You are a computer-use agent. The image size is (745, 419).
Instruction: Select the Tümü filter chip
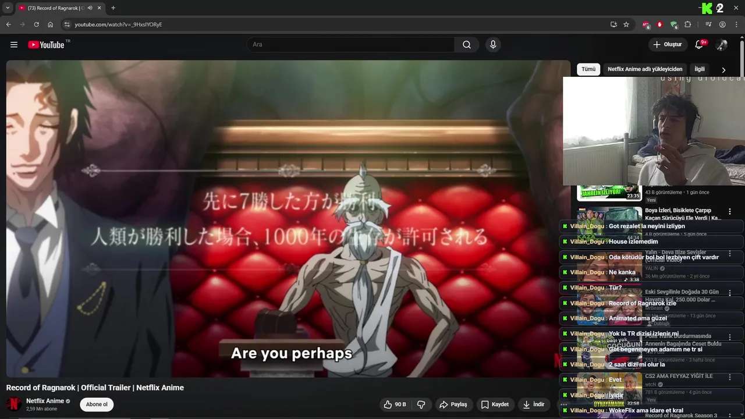click(588, 69)
